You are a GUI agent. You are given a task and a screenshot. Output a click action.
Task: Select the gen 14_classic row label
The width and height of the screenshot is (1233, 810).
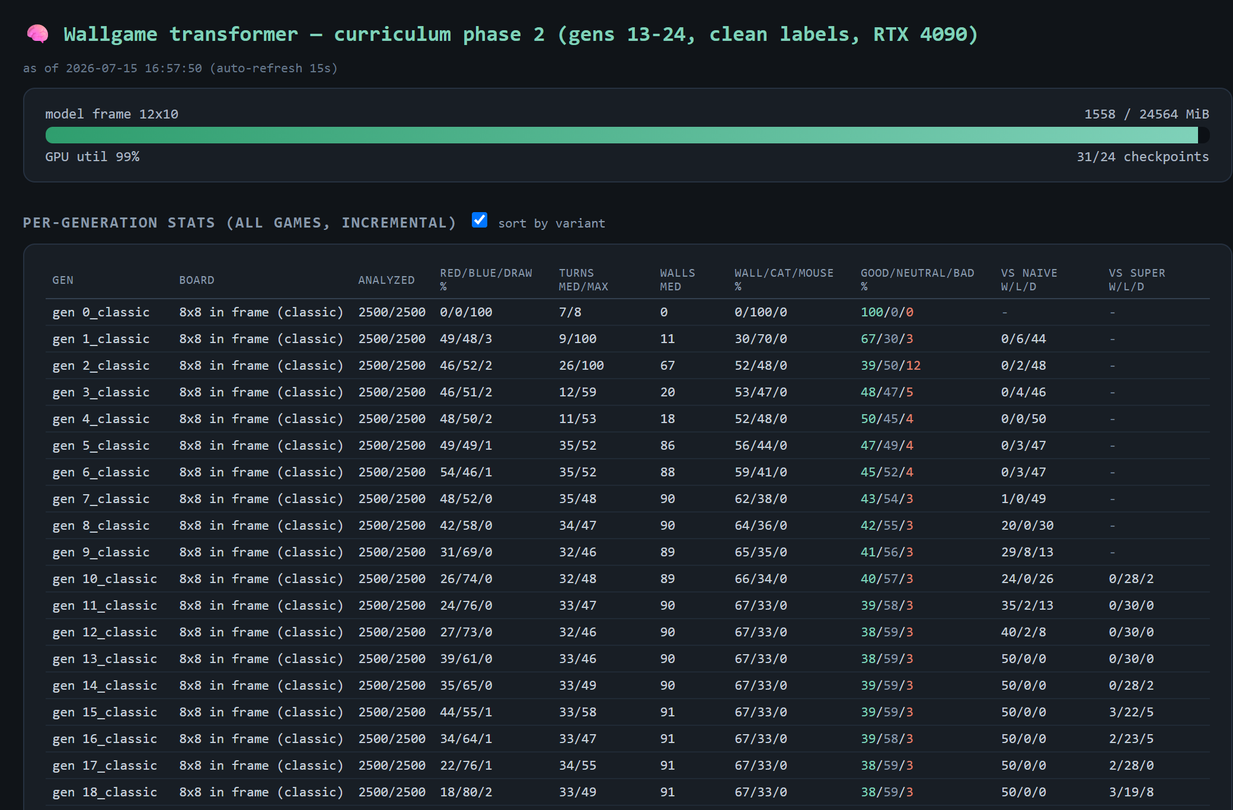pos(105,686)
